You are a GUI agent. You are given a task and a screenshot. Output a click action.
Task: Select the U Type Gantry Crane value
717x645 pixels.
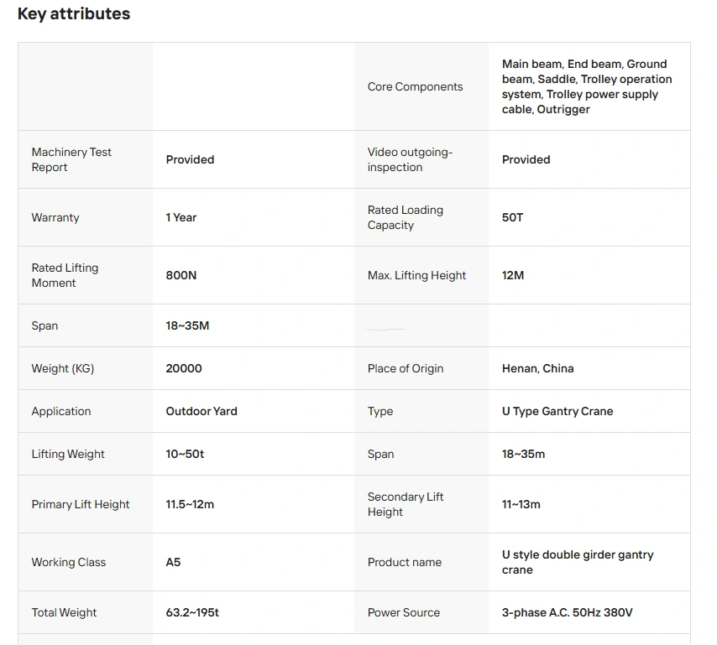557,411
